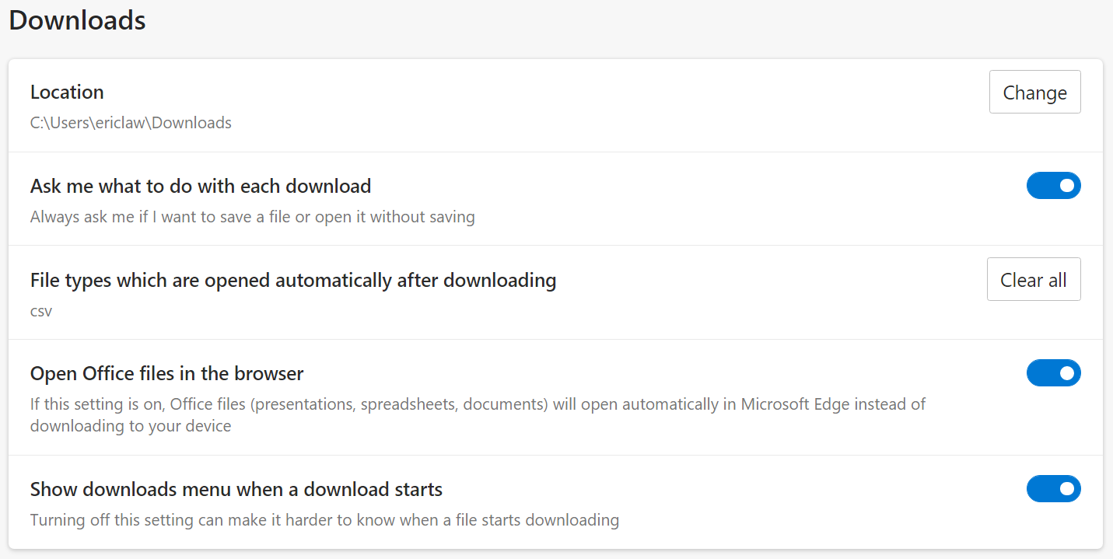Click the 'downloading to your device' description line

(131, 426)
